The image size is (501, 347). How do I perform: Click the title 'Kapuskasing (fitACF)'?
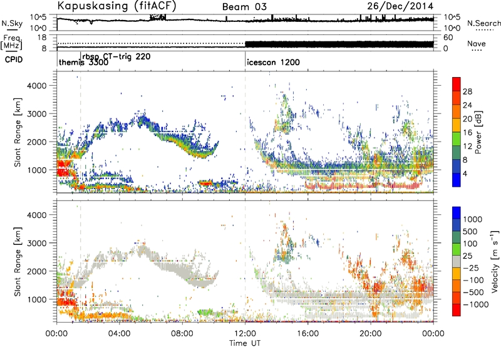click(116, 6)
